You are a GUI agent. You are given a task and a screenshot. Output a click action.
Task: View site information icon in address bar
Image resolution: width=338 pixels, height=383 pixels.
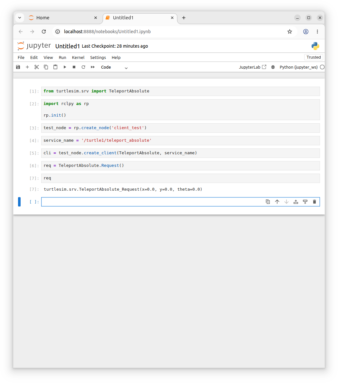point(58,32)
